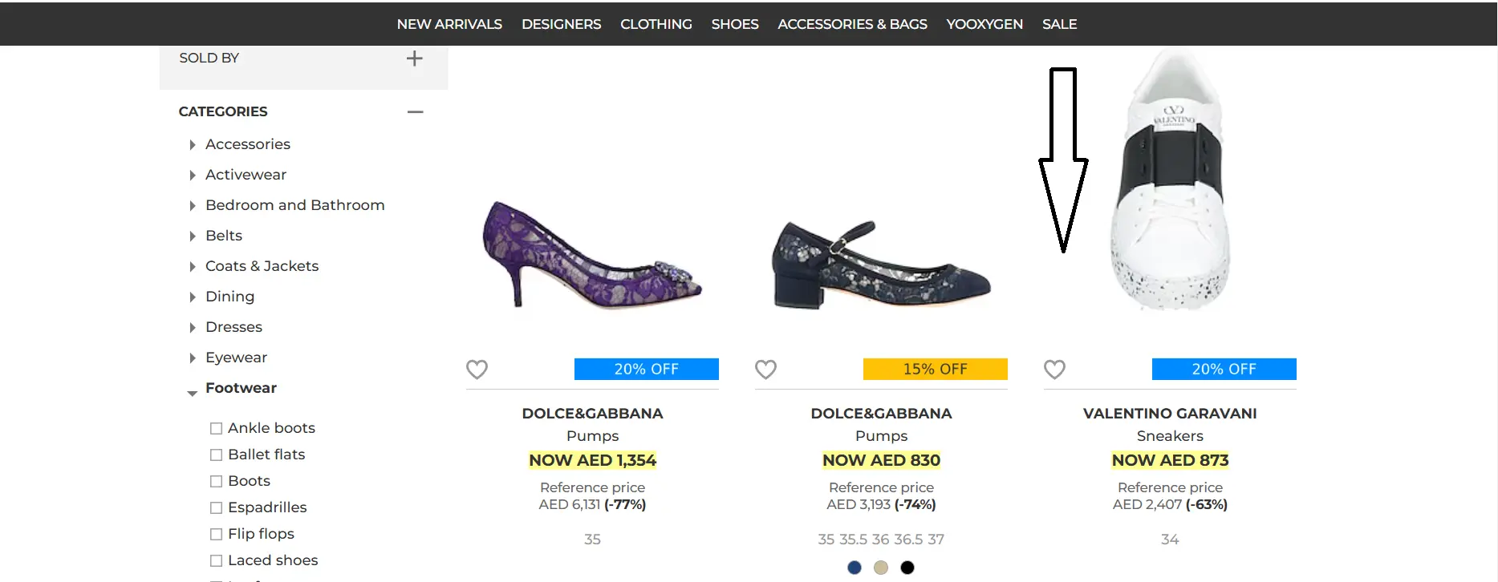
Task: Expand the Sold By filter plus icon
Action: 414,59
